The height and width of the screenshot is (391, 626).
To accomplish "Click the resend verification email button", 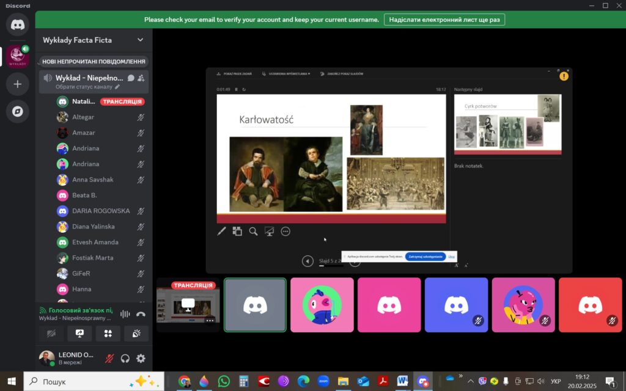I will coord(444,20).
